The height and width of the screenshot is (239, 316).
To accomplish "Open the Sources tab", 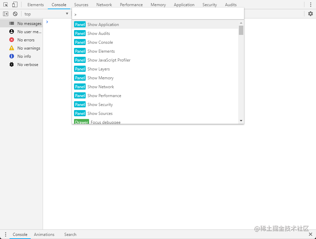I will [x=81, y=5].
